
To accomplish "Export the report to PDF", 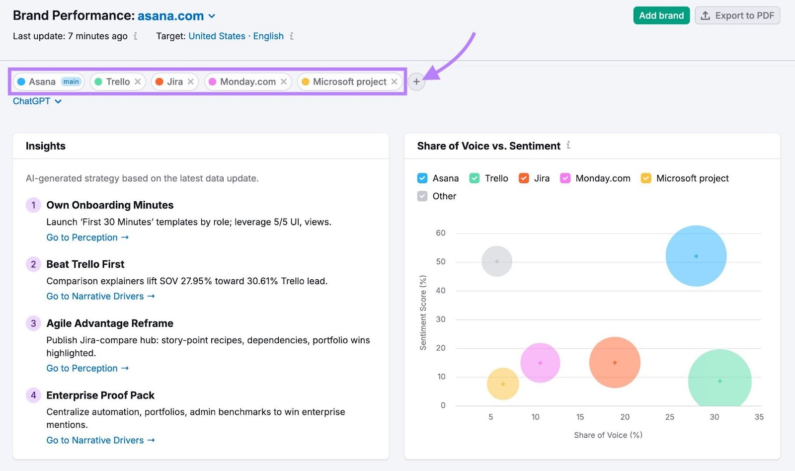I will [x=737, y=15].
